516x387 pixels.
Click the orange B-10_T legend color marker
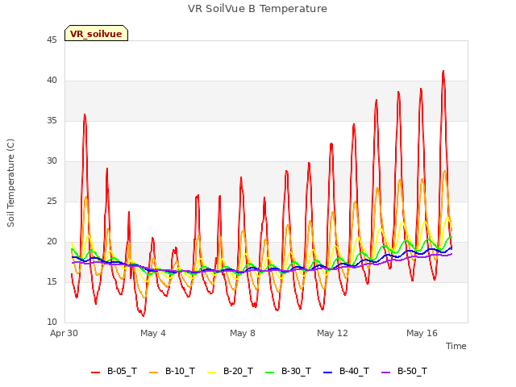[154, 372]
